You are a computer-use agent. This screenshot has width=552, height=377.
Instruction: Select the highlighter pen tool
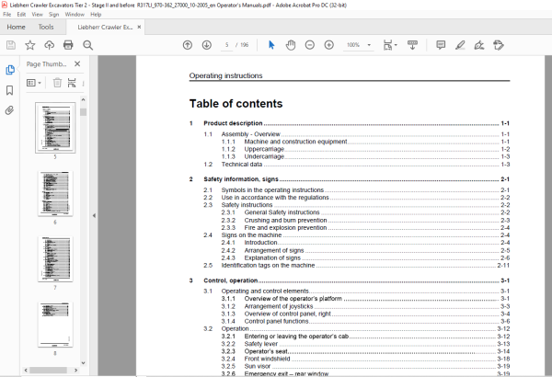(x=460, y=45)
